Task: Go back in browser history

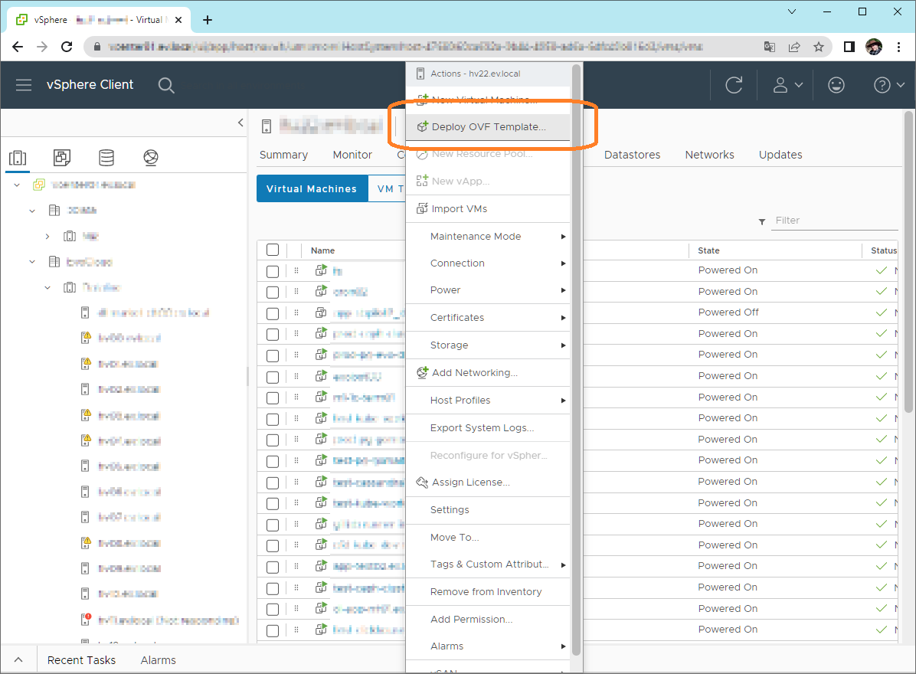Action: 18,47
